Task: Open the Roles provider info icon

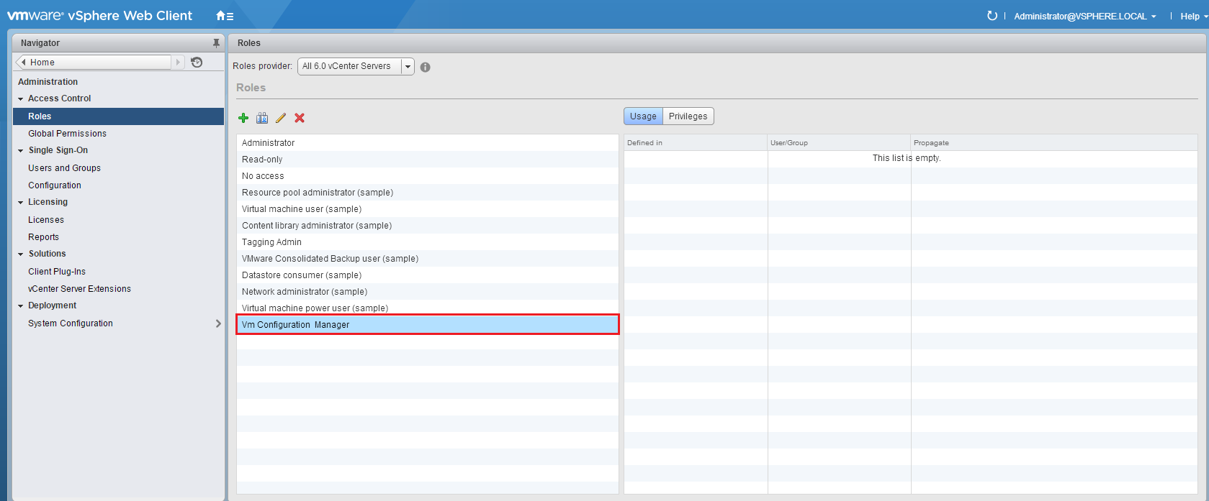Action: [426, 67]
